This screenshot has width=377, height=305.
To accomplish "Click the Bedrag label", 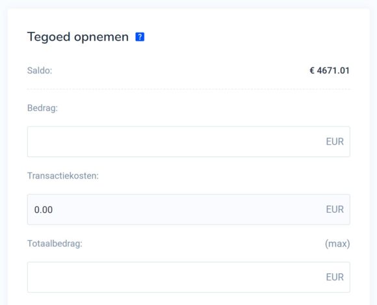I will (x=42, y=108).
